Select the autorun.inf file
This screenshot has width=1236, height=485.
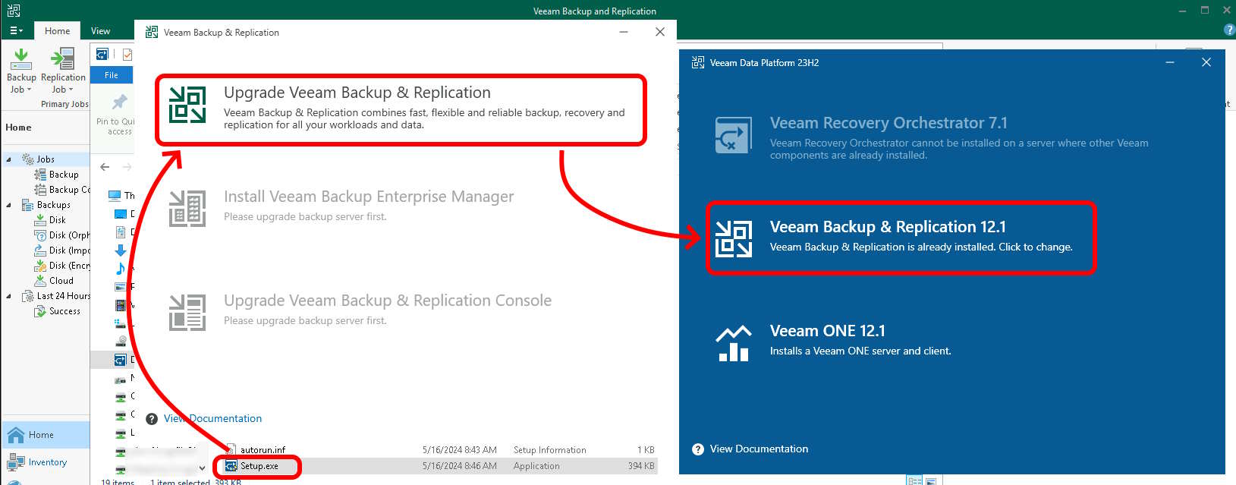tap(263, 450)
